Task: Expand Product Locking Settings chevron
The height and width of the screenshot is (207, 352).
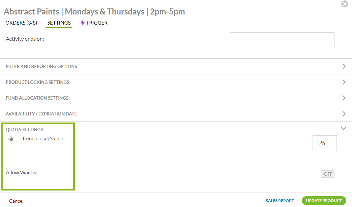Action: 344,82
